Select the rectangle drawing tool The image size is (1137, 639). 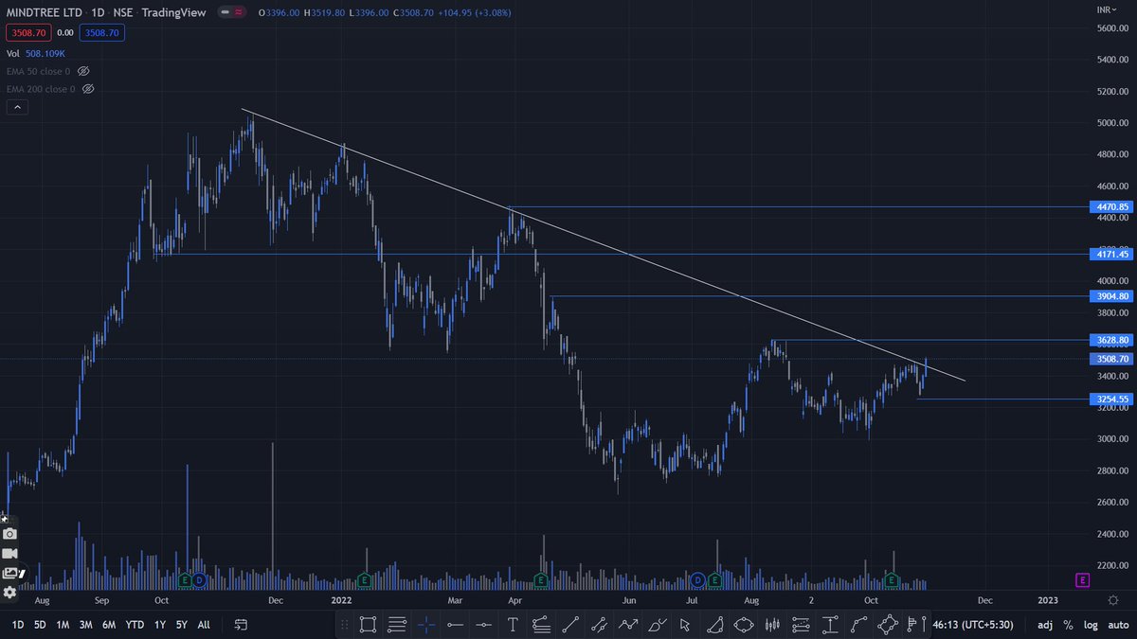click(x=368, y=625)
